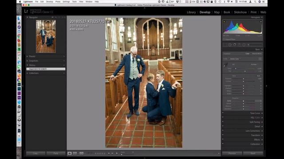
Task: Switch to Before/After view in toolbar
Action: [x=82, y=153]
